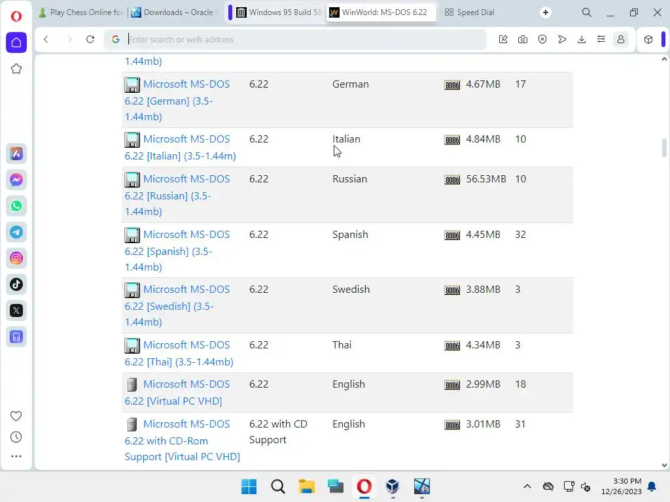Screen dimensions: 670x502
Task: Open browsing history clock icon
Action: click(16, 437)
